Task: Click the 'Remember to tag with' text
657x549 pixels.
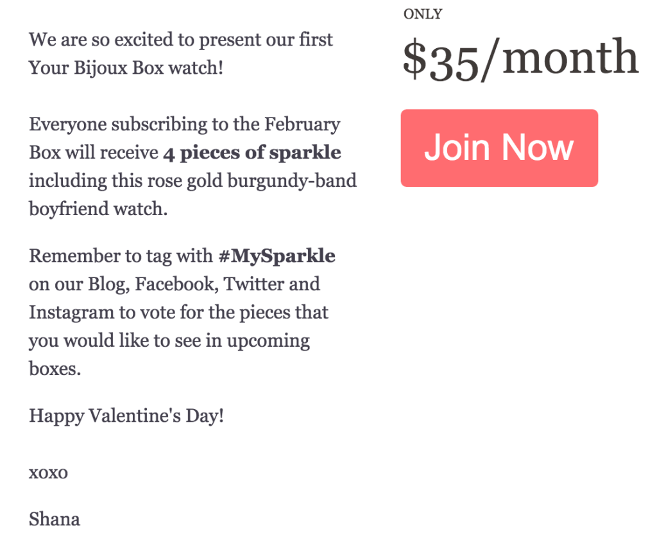Action: [x=121, y=256]
